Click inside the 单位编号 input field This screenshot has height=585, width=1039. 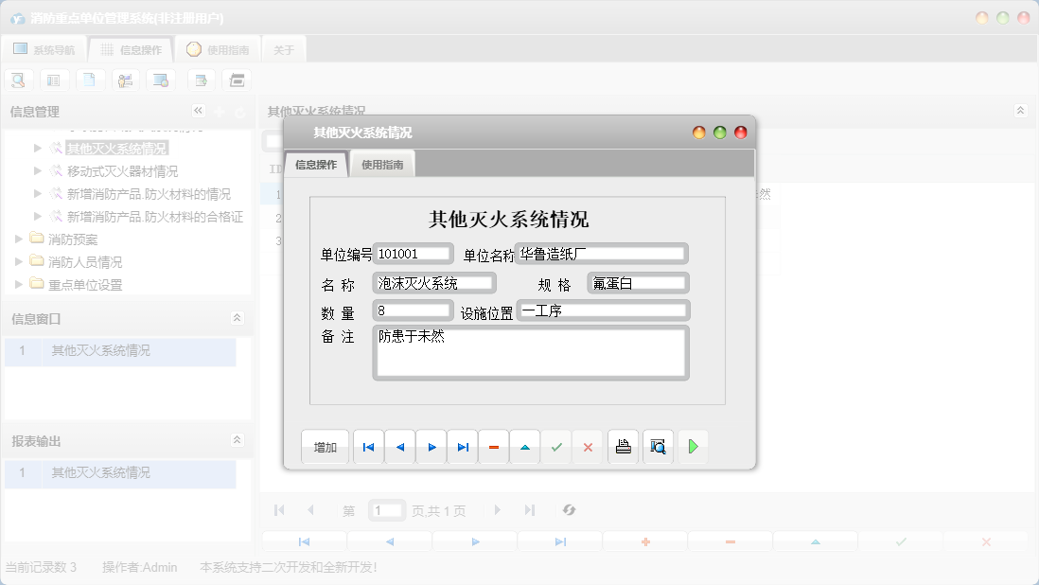pos(414,253)
